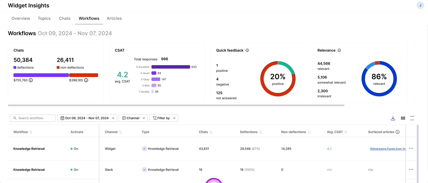Click the 4.2 Avg. CSAT value in Widget row
428x183 pixels.
[x=329, y=149]
